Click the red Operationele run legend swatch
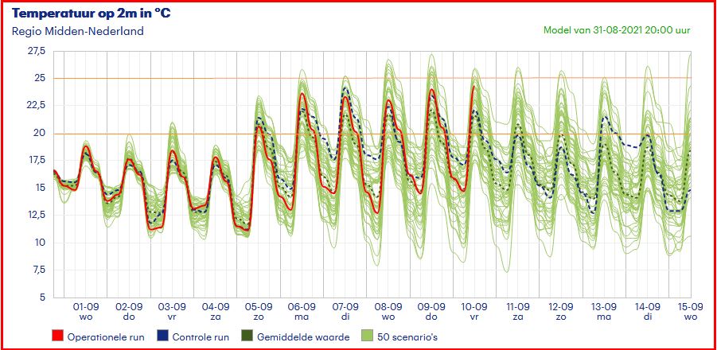This screenshot has width=717, height=350. coord(58,336)
